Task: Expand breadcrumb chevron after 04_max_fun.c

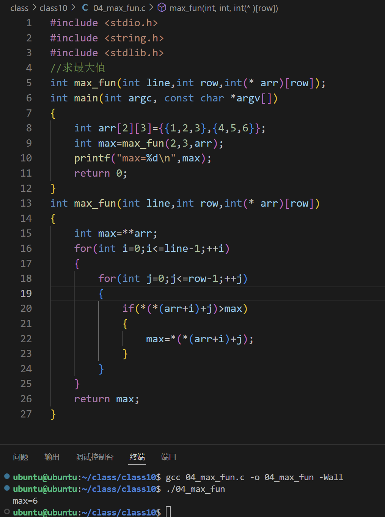Action: (151, 8)
